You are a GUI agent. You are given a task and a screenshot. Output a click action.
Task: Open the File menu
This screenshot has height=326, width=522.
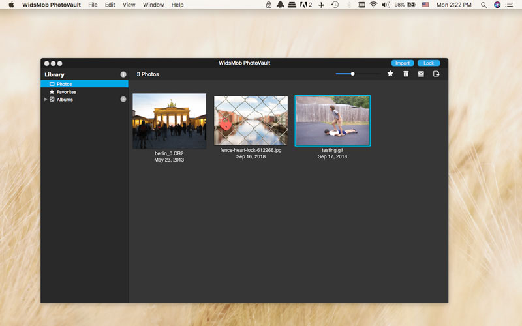[x=93, y=5]
